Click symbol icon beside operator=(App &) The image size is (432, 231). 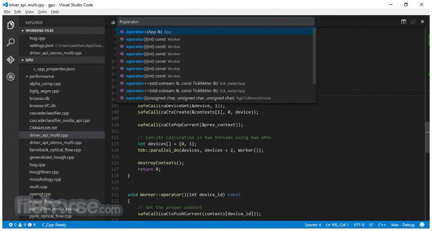pos(122,32)
